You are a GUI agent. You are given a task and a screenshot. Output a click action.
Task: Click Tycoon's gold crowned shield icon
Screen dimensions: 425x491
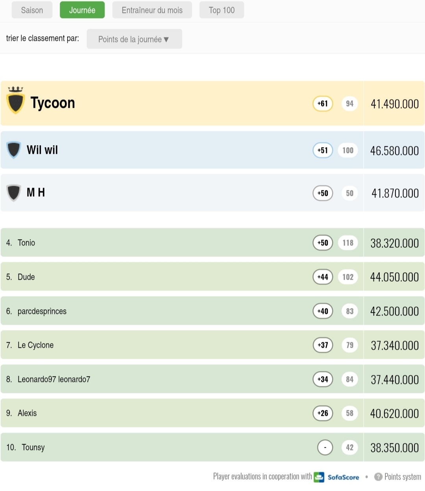click(16, 101)
